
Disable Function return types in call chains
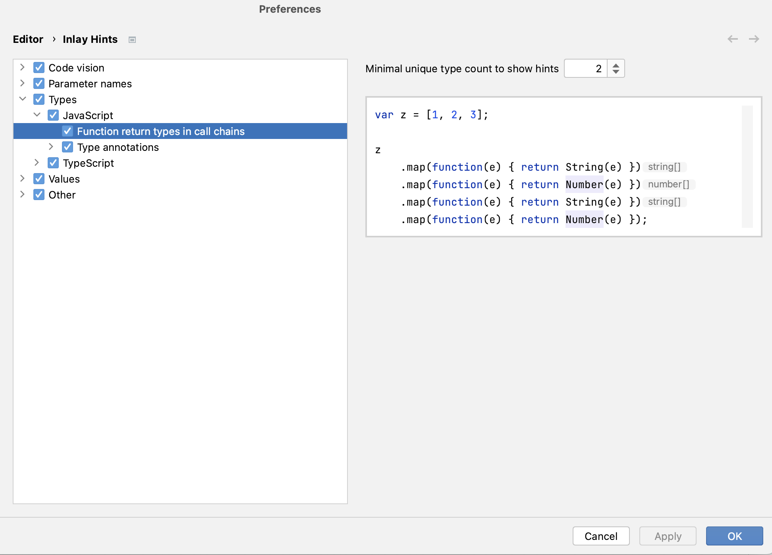(x=68, y=131)
